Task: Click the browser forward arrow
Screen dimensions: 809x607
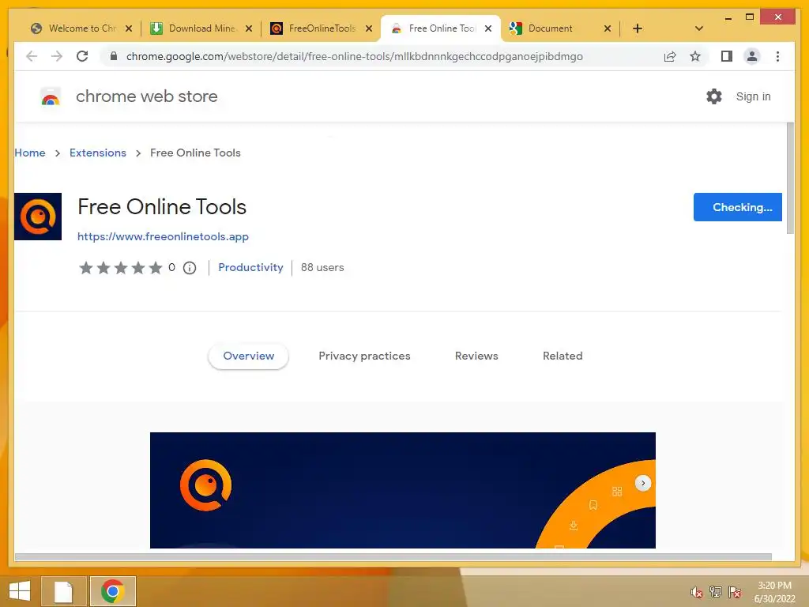Action: 57,56
